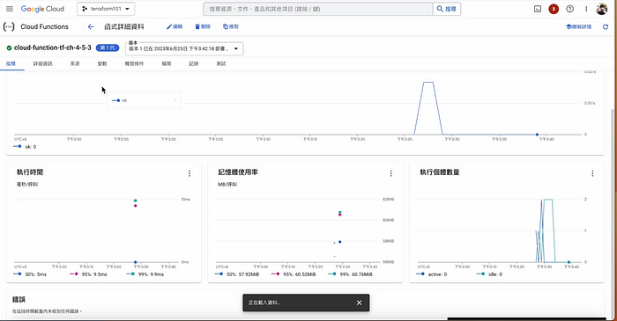Click the 記憶體使用率 chart title
Image resolution: width=617 pixels, height=321 pixels.
(238, 172)
